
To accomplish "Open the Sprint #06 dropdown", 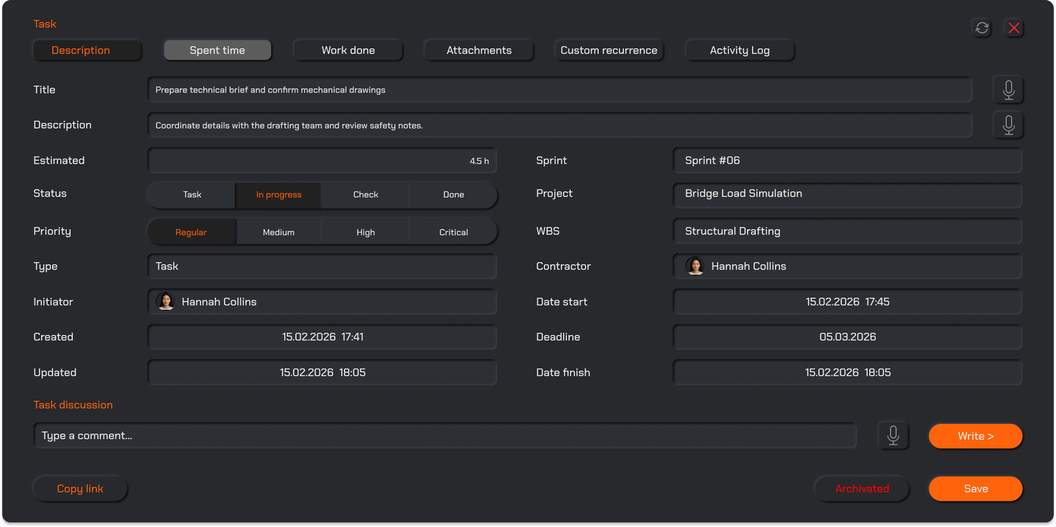I will [x=847, y=160].
